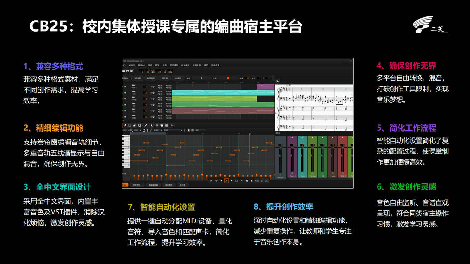Click the stop square in bottom bar

[222, 181]
